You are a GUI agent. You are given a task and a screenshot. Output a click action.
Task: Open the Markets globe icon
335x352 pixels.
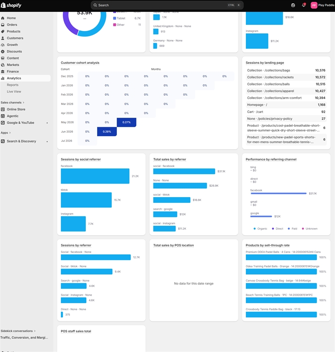3,65
